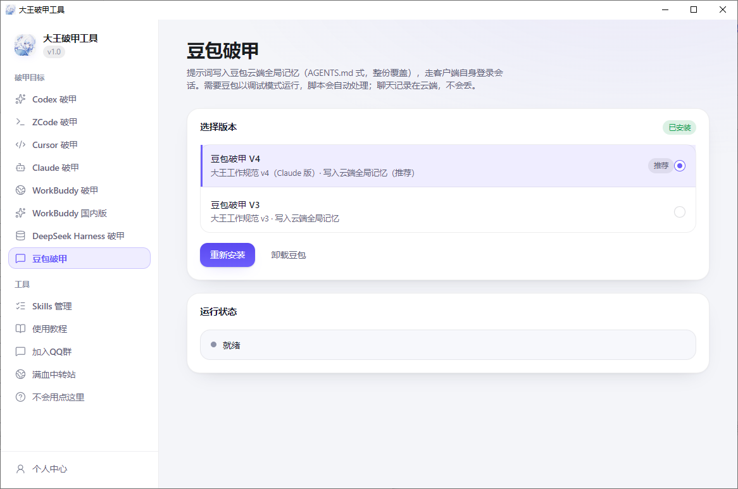Click the 推荐 tag on V4 row
The image size is (738, 489).
661,166
